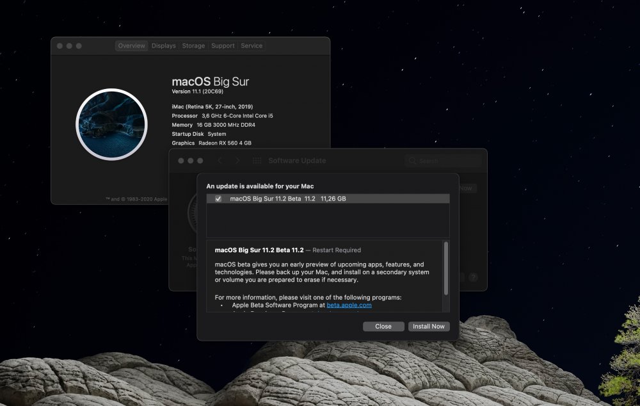Open the Displays tab
Screen dimensions: 640x406
pos(163,45)
